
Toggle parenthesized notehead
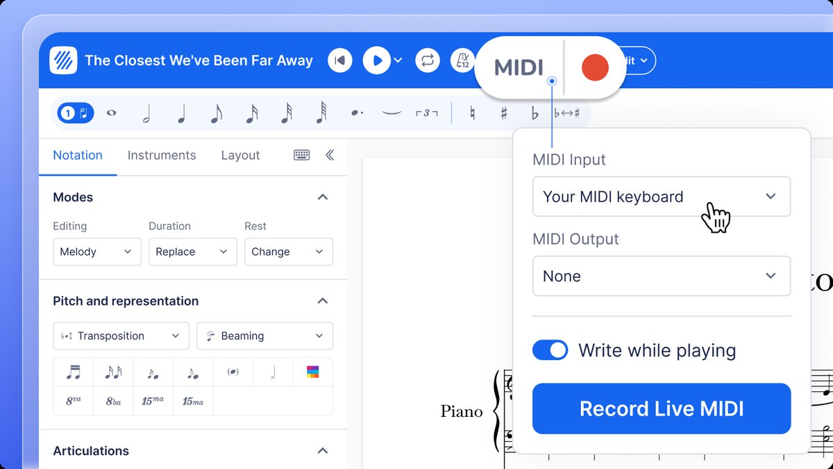point(233,372)
